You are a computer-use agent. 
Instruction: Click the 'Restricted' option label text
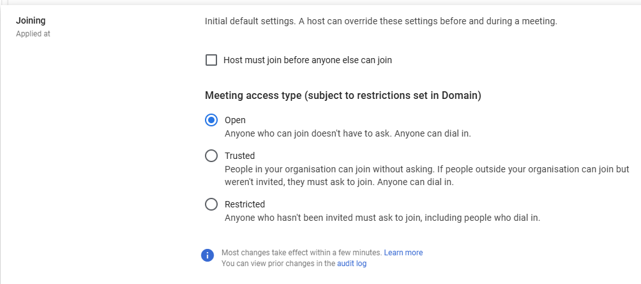245,204
